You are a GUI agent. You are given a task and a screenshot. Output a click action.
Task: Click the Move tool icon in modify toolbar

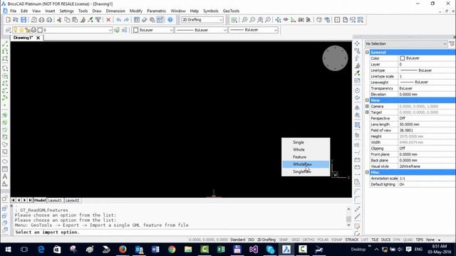pyautogui.click(x=357, y=44)
